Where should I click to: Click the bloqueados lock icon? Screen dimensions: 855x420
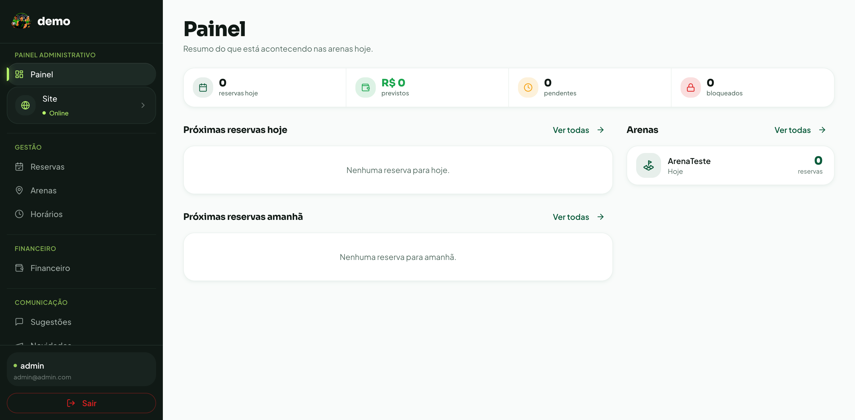coord(691,88)
